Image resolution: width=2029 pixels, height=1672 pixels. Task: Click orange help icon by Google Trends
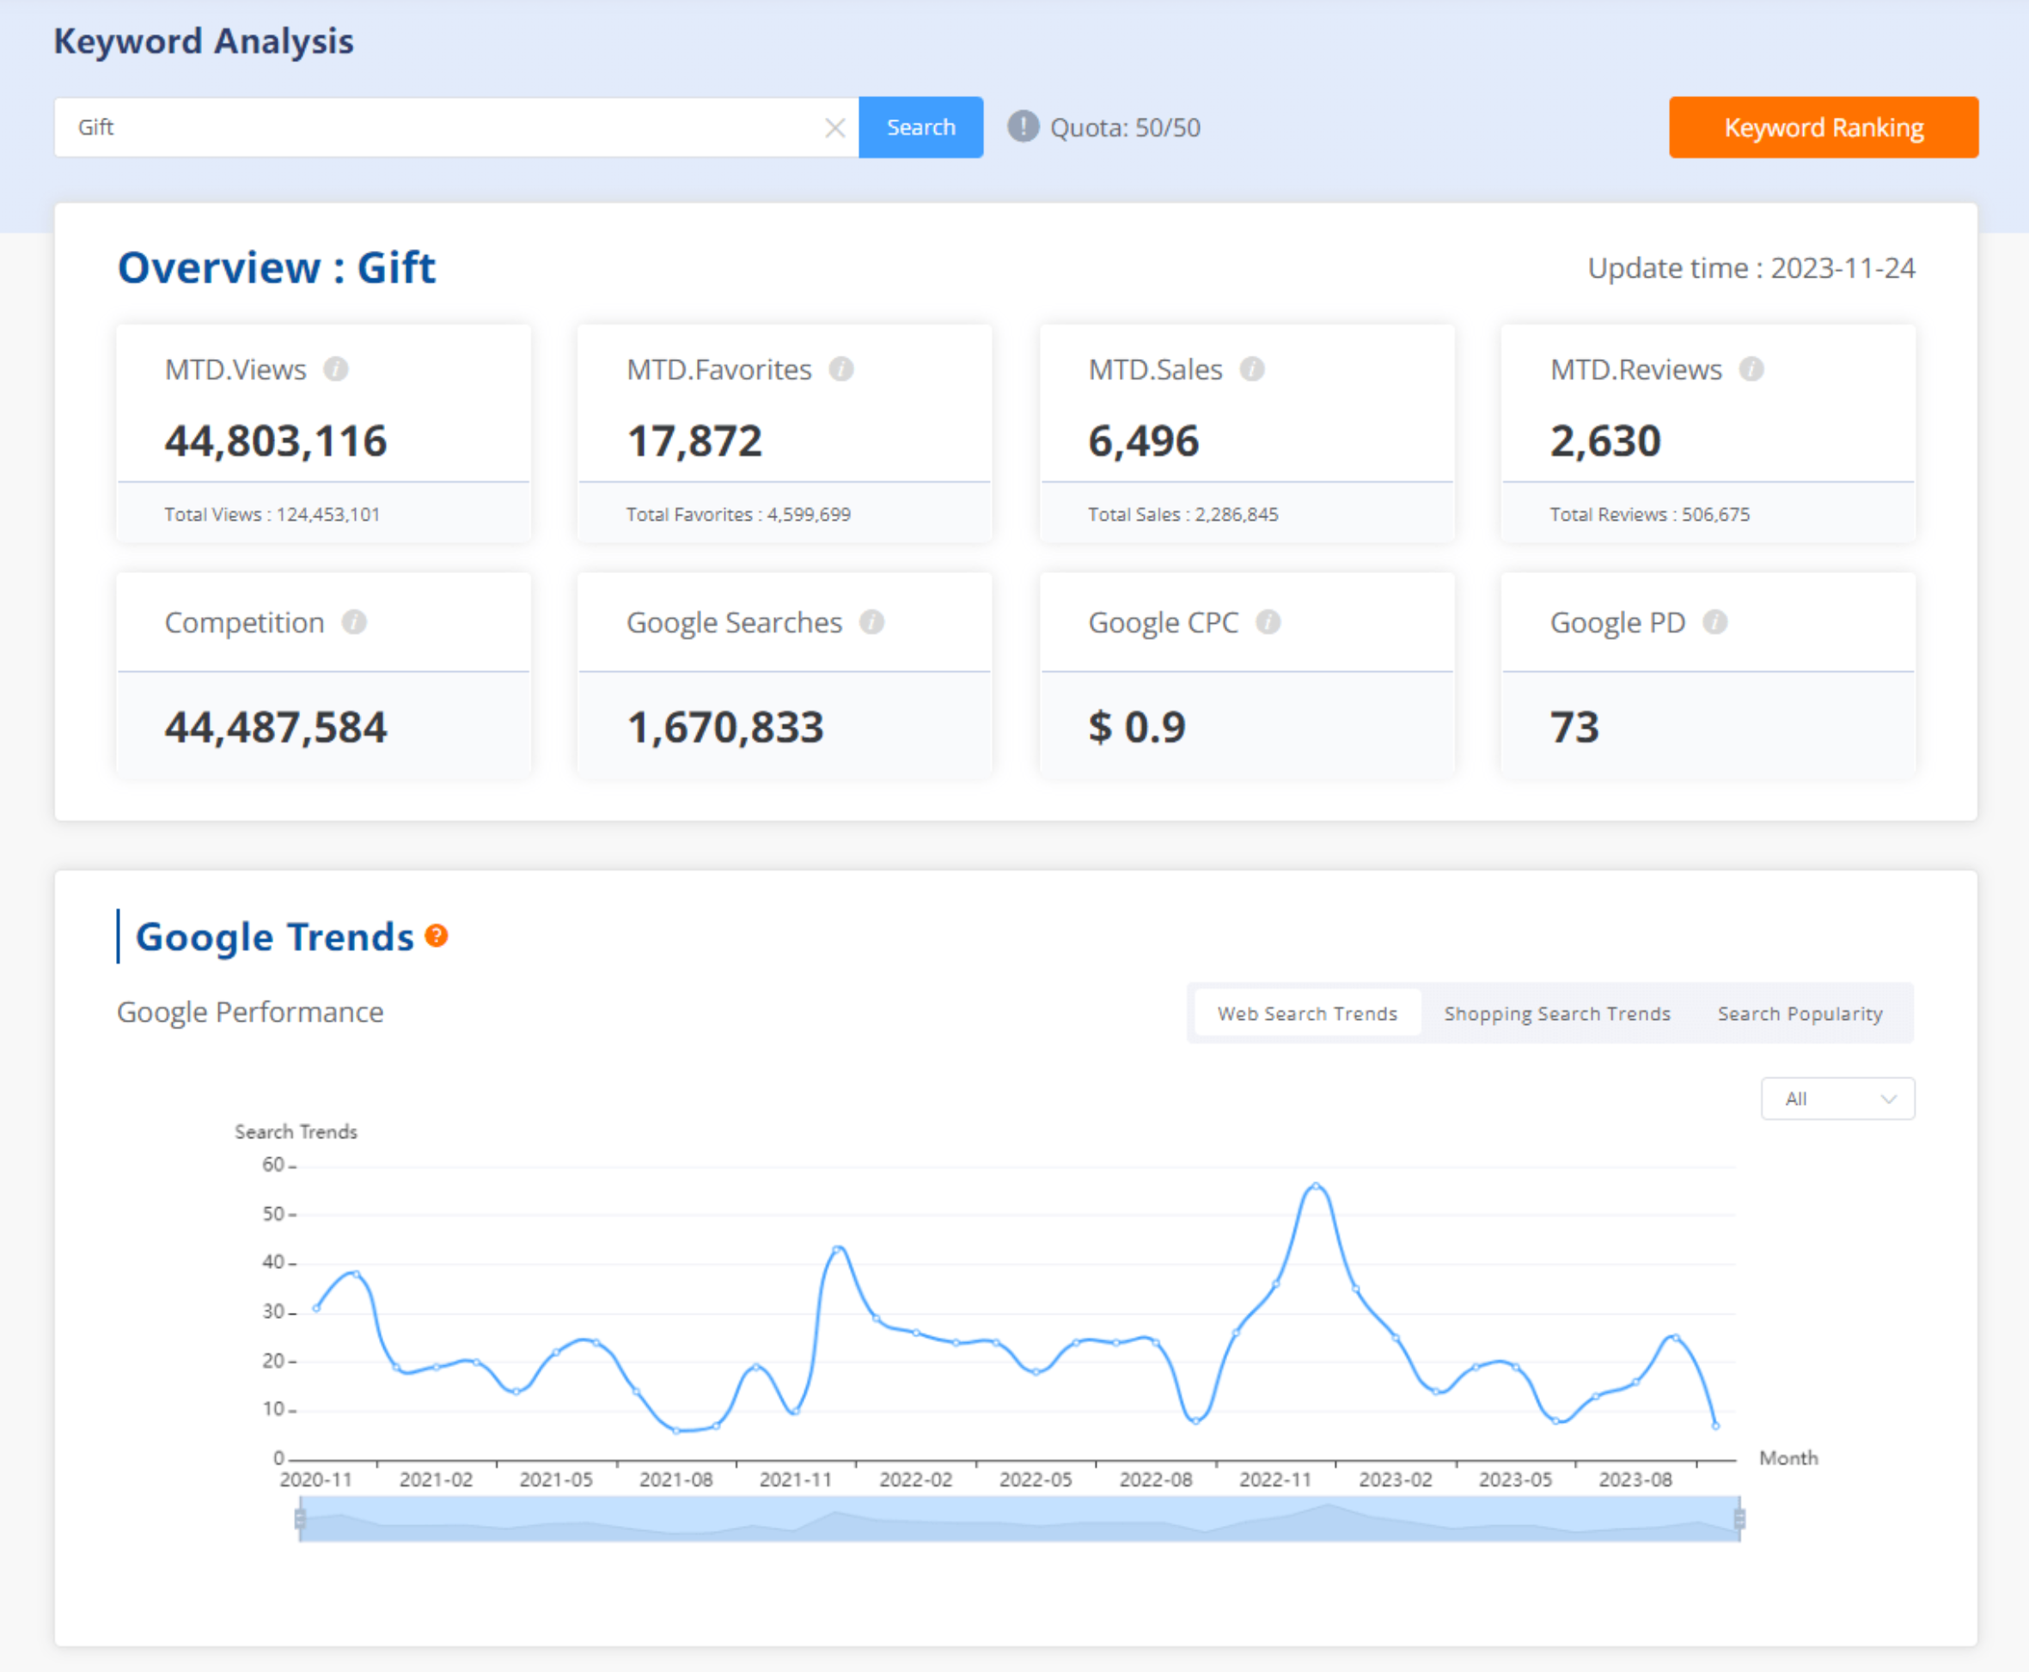[x=437, y=935]
